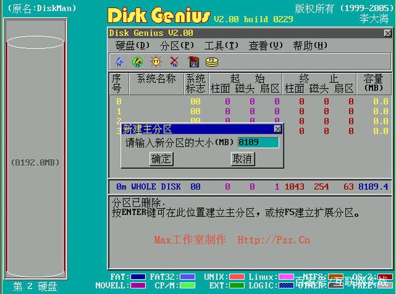396x294 pixels.
Task: Click the red X F6 delete icon
Action: pos(174,62)
